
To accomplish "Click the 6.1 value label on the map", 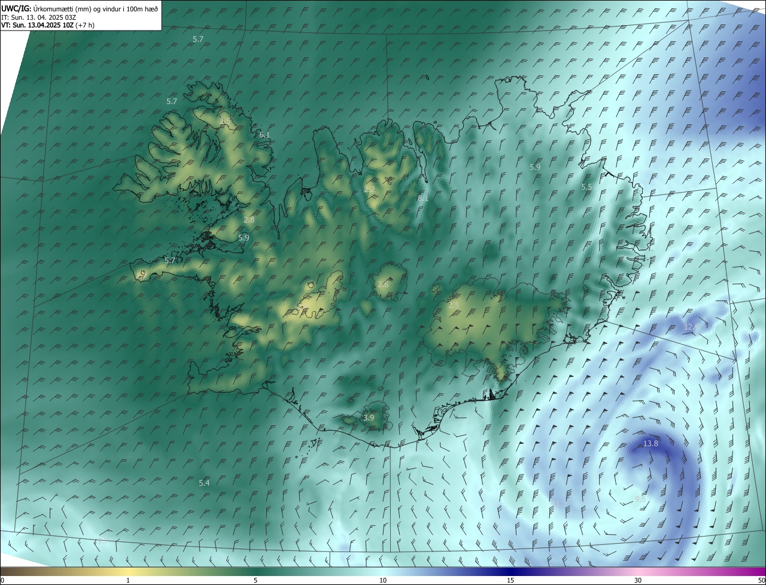I will [265, 135].
